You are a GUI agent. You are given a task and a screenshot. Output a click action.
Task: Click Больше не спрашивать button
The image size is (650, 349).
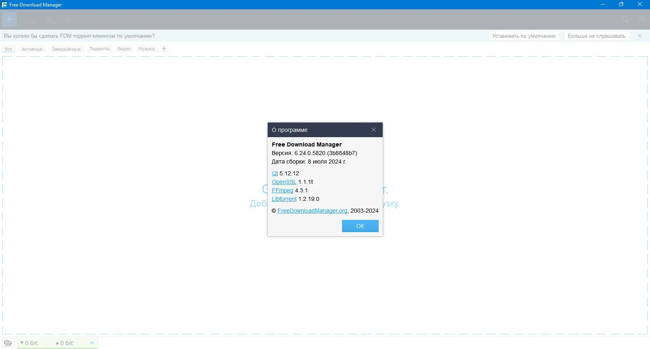click(596, 36)
